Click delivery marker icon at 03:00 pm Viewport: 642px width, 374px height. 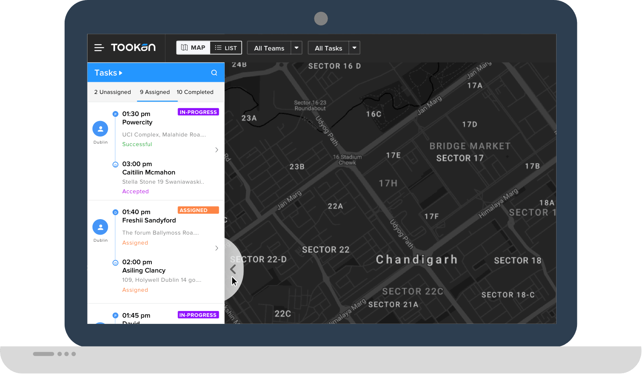115,164
